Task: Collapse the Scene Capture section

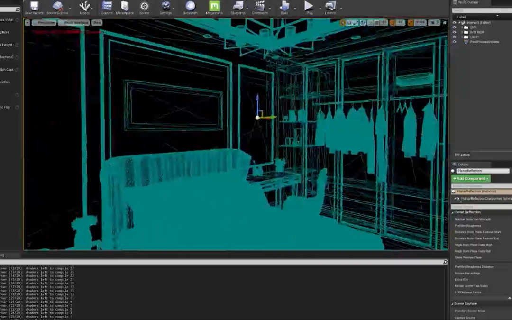Action: coord(453,303)
